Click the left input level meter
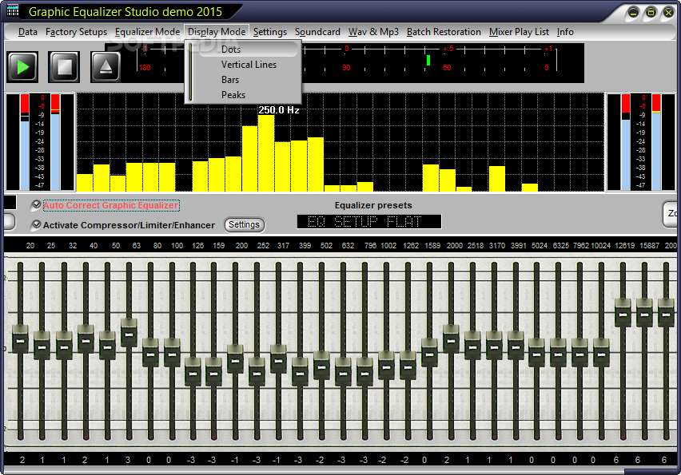The image size is (681, 475). (40, 142)
